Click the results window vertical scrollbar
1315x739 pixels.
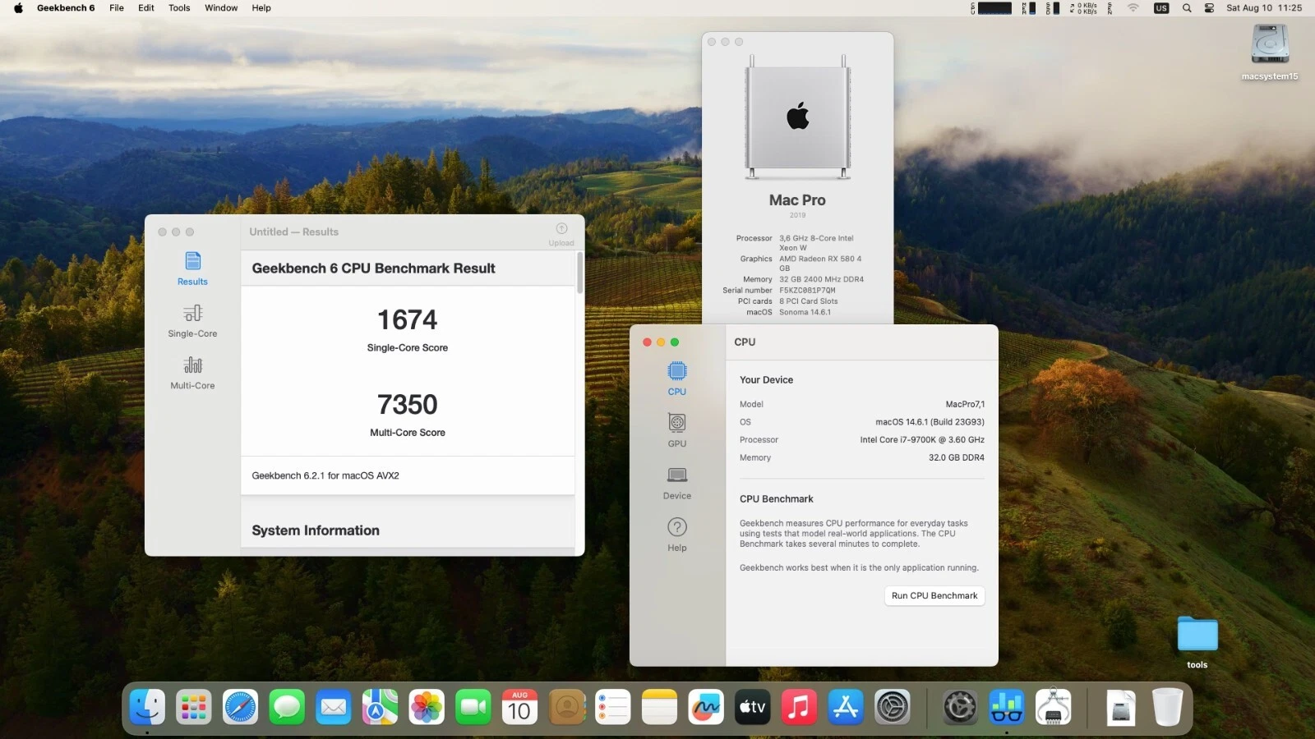(579, 273)
